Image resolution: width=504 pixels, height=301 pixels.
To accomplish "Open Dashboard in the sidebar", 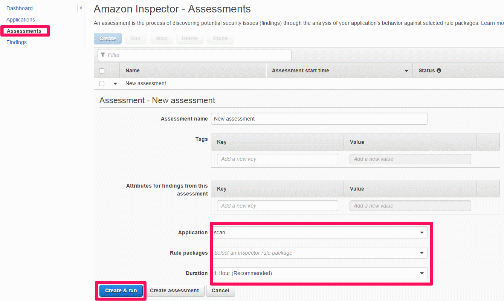I will (x=20, y=8).
